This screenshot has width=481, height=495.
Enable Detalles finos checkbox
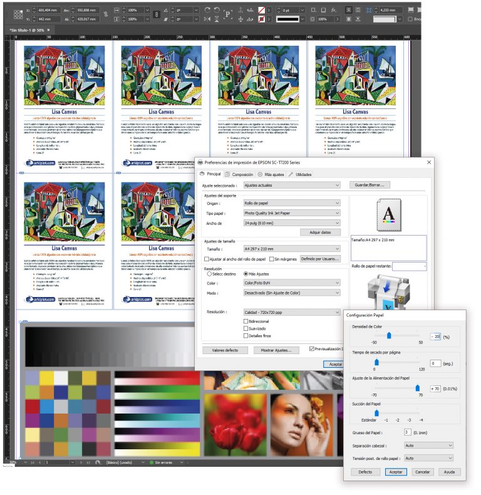[246, 336]
